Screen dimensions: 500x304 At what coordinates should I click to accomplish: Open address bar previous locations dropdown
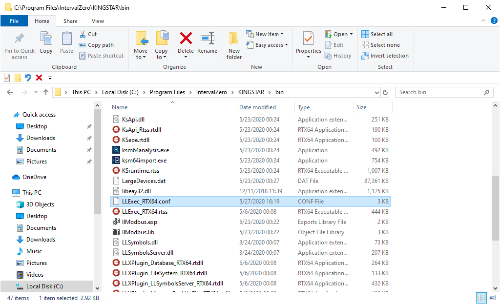(x=376, y=92)
